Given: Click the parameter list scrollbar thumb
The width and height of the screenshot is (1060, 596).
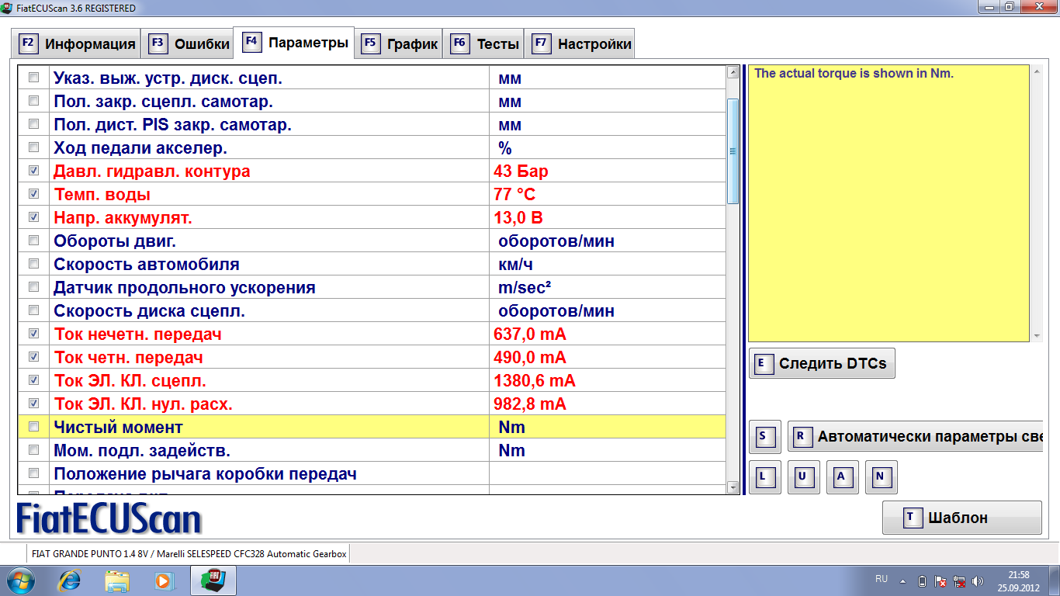Looking at the screenshot, I should tap(733, 151).
